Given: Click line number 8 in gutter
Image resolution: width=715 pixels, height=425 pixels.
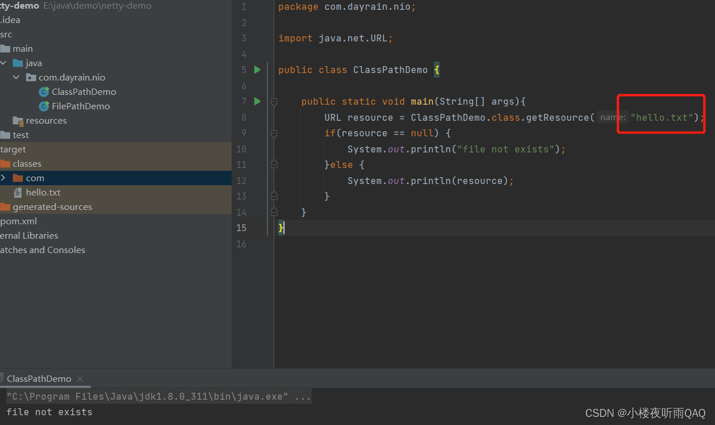Looking at the screenshot, I should point(244,117).
